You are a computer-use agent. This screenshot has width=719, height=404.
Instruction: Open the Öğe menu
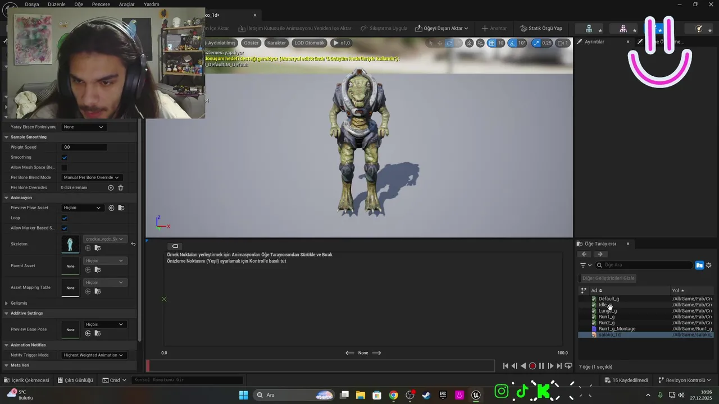pyautogui.click(x=79, y=4)
